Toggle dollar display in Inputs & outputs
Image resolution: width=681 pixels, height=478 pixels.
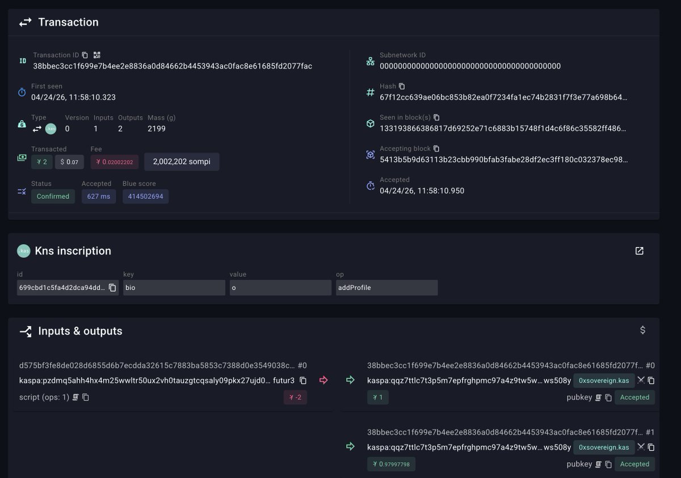pos(642,330)
